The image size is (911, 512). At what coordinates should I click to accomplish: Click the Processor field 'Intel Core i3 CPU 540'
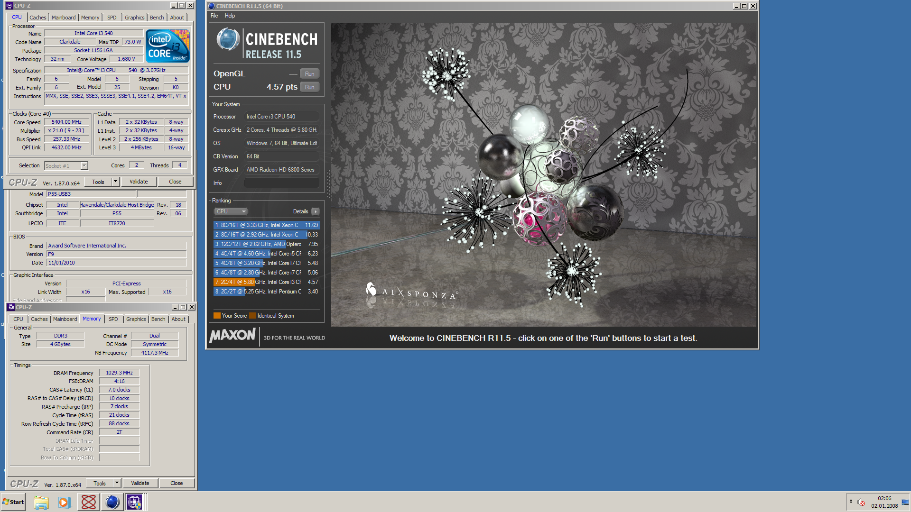coord(282,117)
